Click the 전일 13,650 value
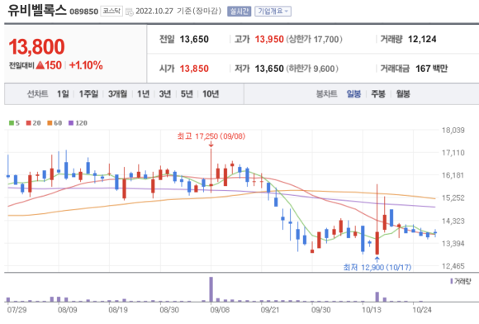The image size is (479, 324). [194, 39]
